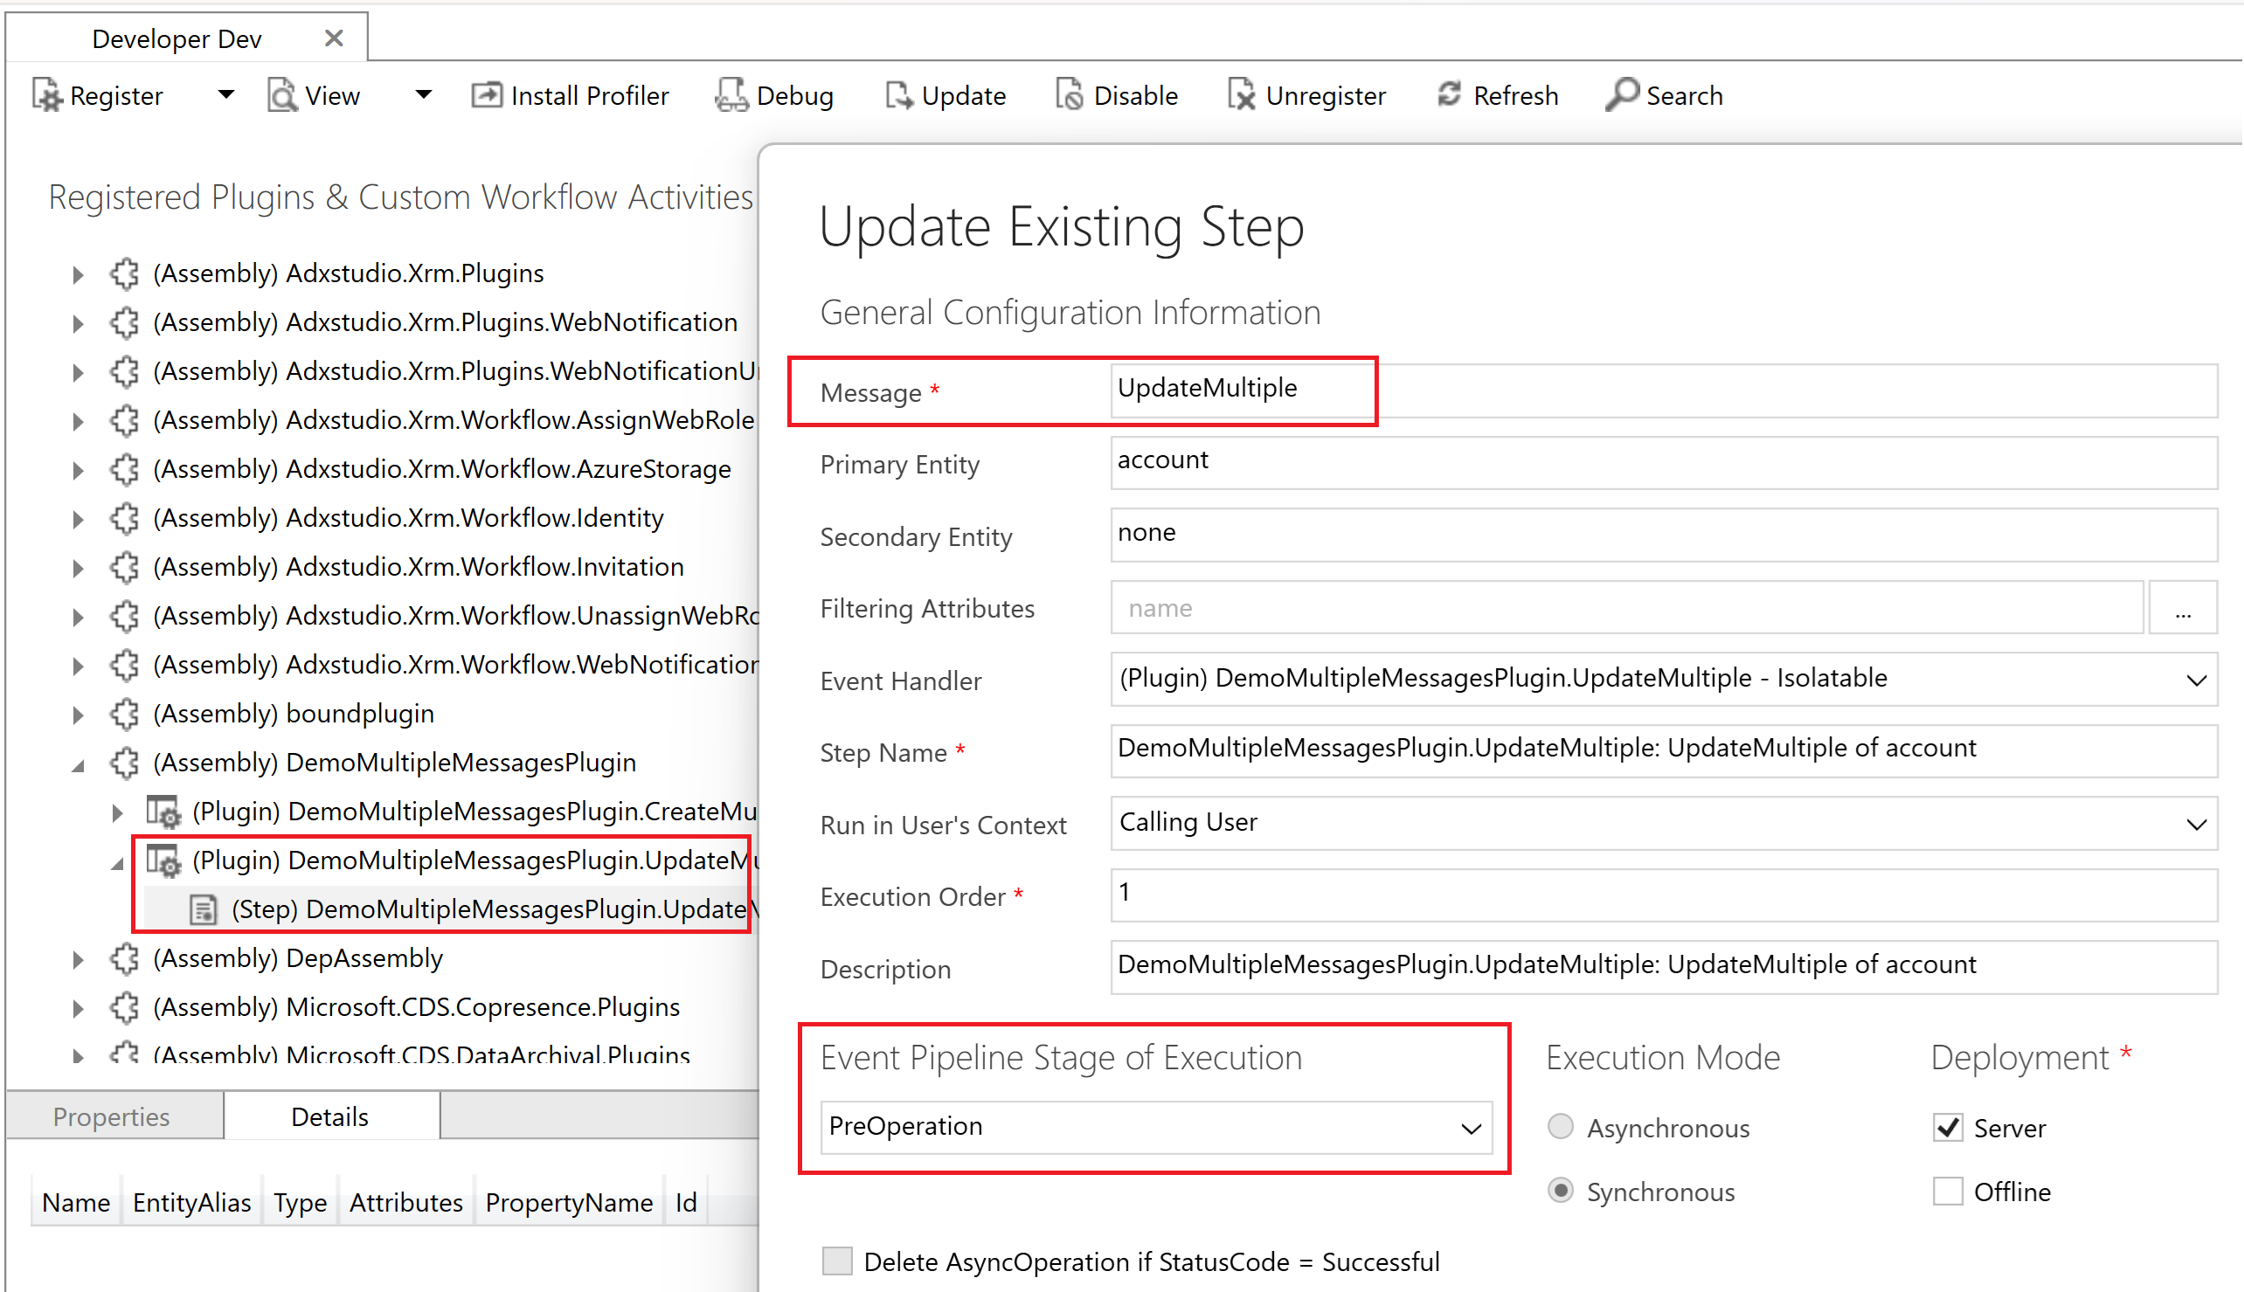Open the Event Pipeline Stage dropdown
This screenshot has height=1292, width=2244.
click(1470, 1128)
